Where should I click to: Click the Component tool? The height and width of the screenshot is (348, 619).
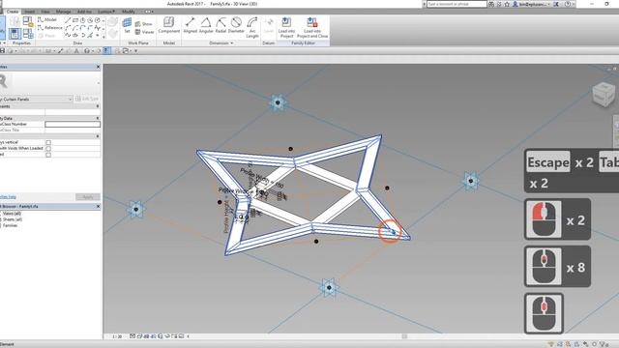pyautogui.click(x=169, y=25)
